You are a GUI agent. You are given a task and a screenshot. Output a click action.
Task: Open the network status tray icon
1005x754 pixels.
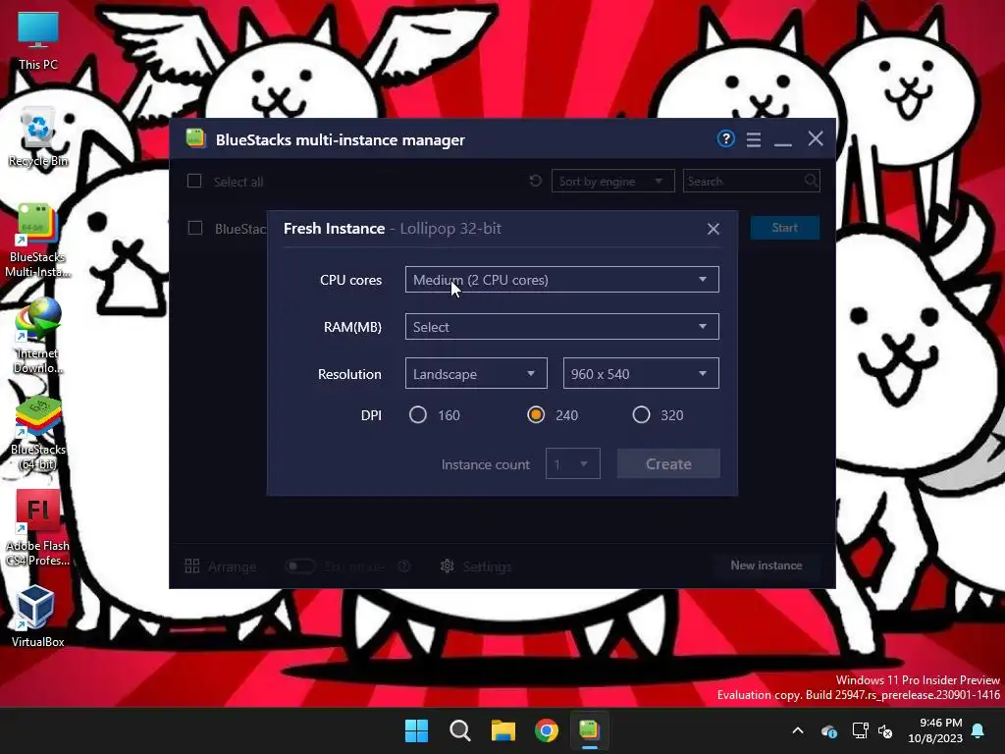[860, 730]
